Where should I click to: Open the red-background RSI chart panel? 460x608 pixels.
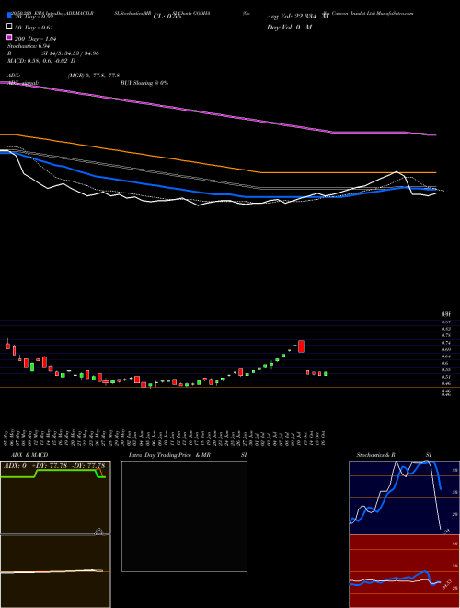tap(404, 571)
